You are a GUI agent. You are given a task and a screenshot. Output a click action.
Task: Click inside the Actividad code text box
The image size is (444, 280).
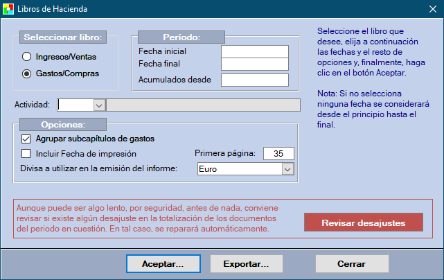click(x=75, y=105)
